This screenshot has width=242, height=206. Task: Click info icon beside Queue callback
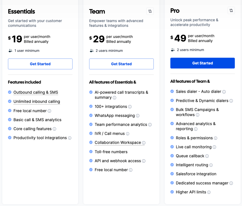[x=207, y=156]
